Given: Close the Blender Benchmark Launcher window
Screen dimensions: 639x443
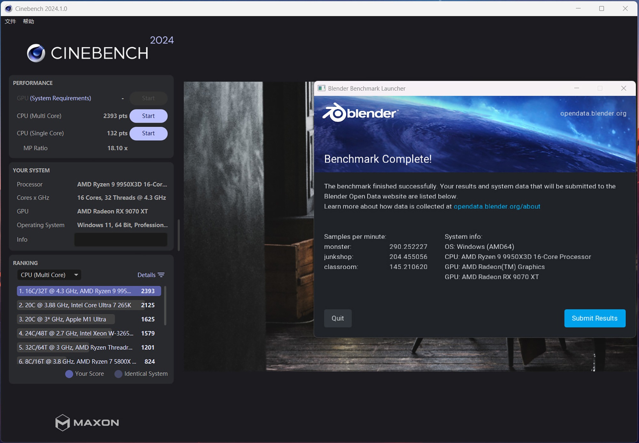Looking at the screenshot, I should click(x=623, y=88).
